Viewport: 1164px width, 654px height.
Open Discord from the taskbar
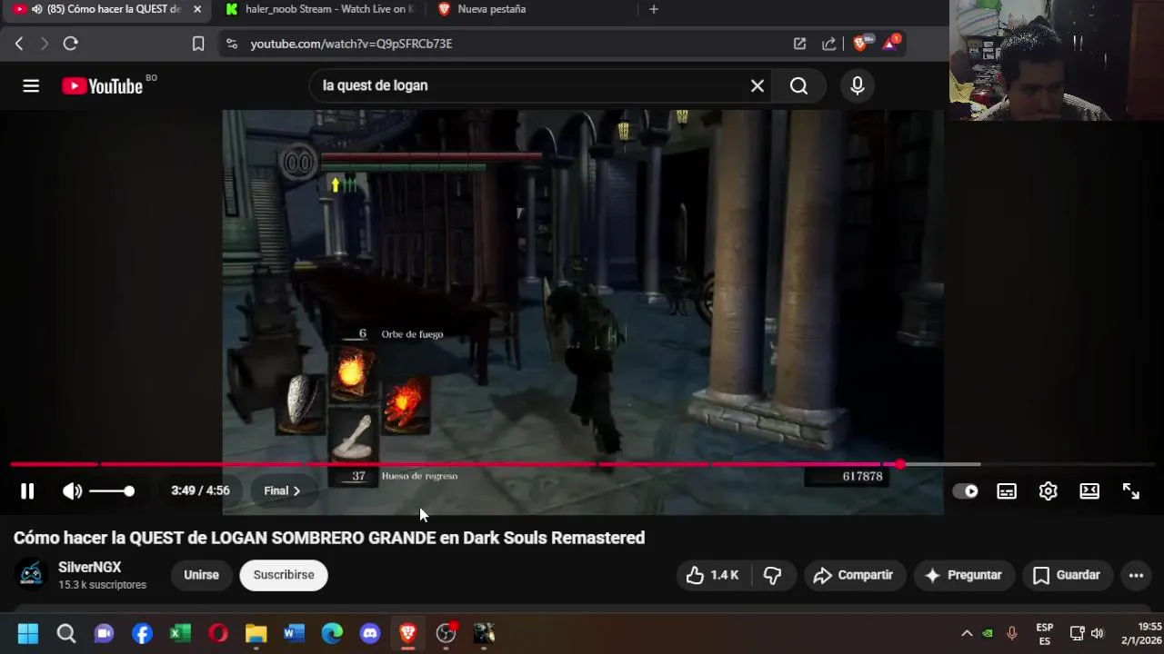click(x=370, y=633)
